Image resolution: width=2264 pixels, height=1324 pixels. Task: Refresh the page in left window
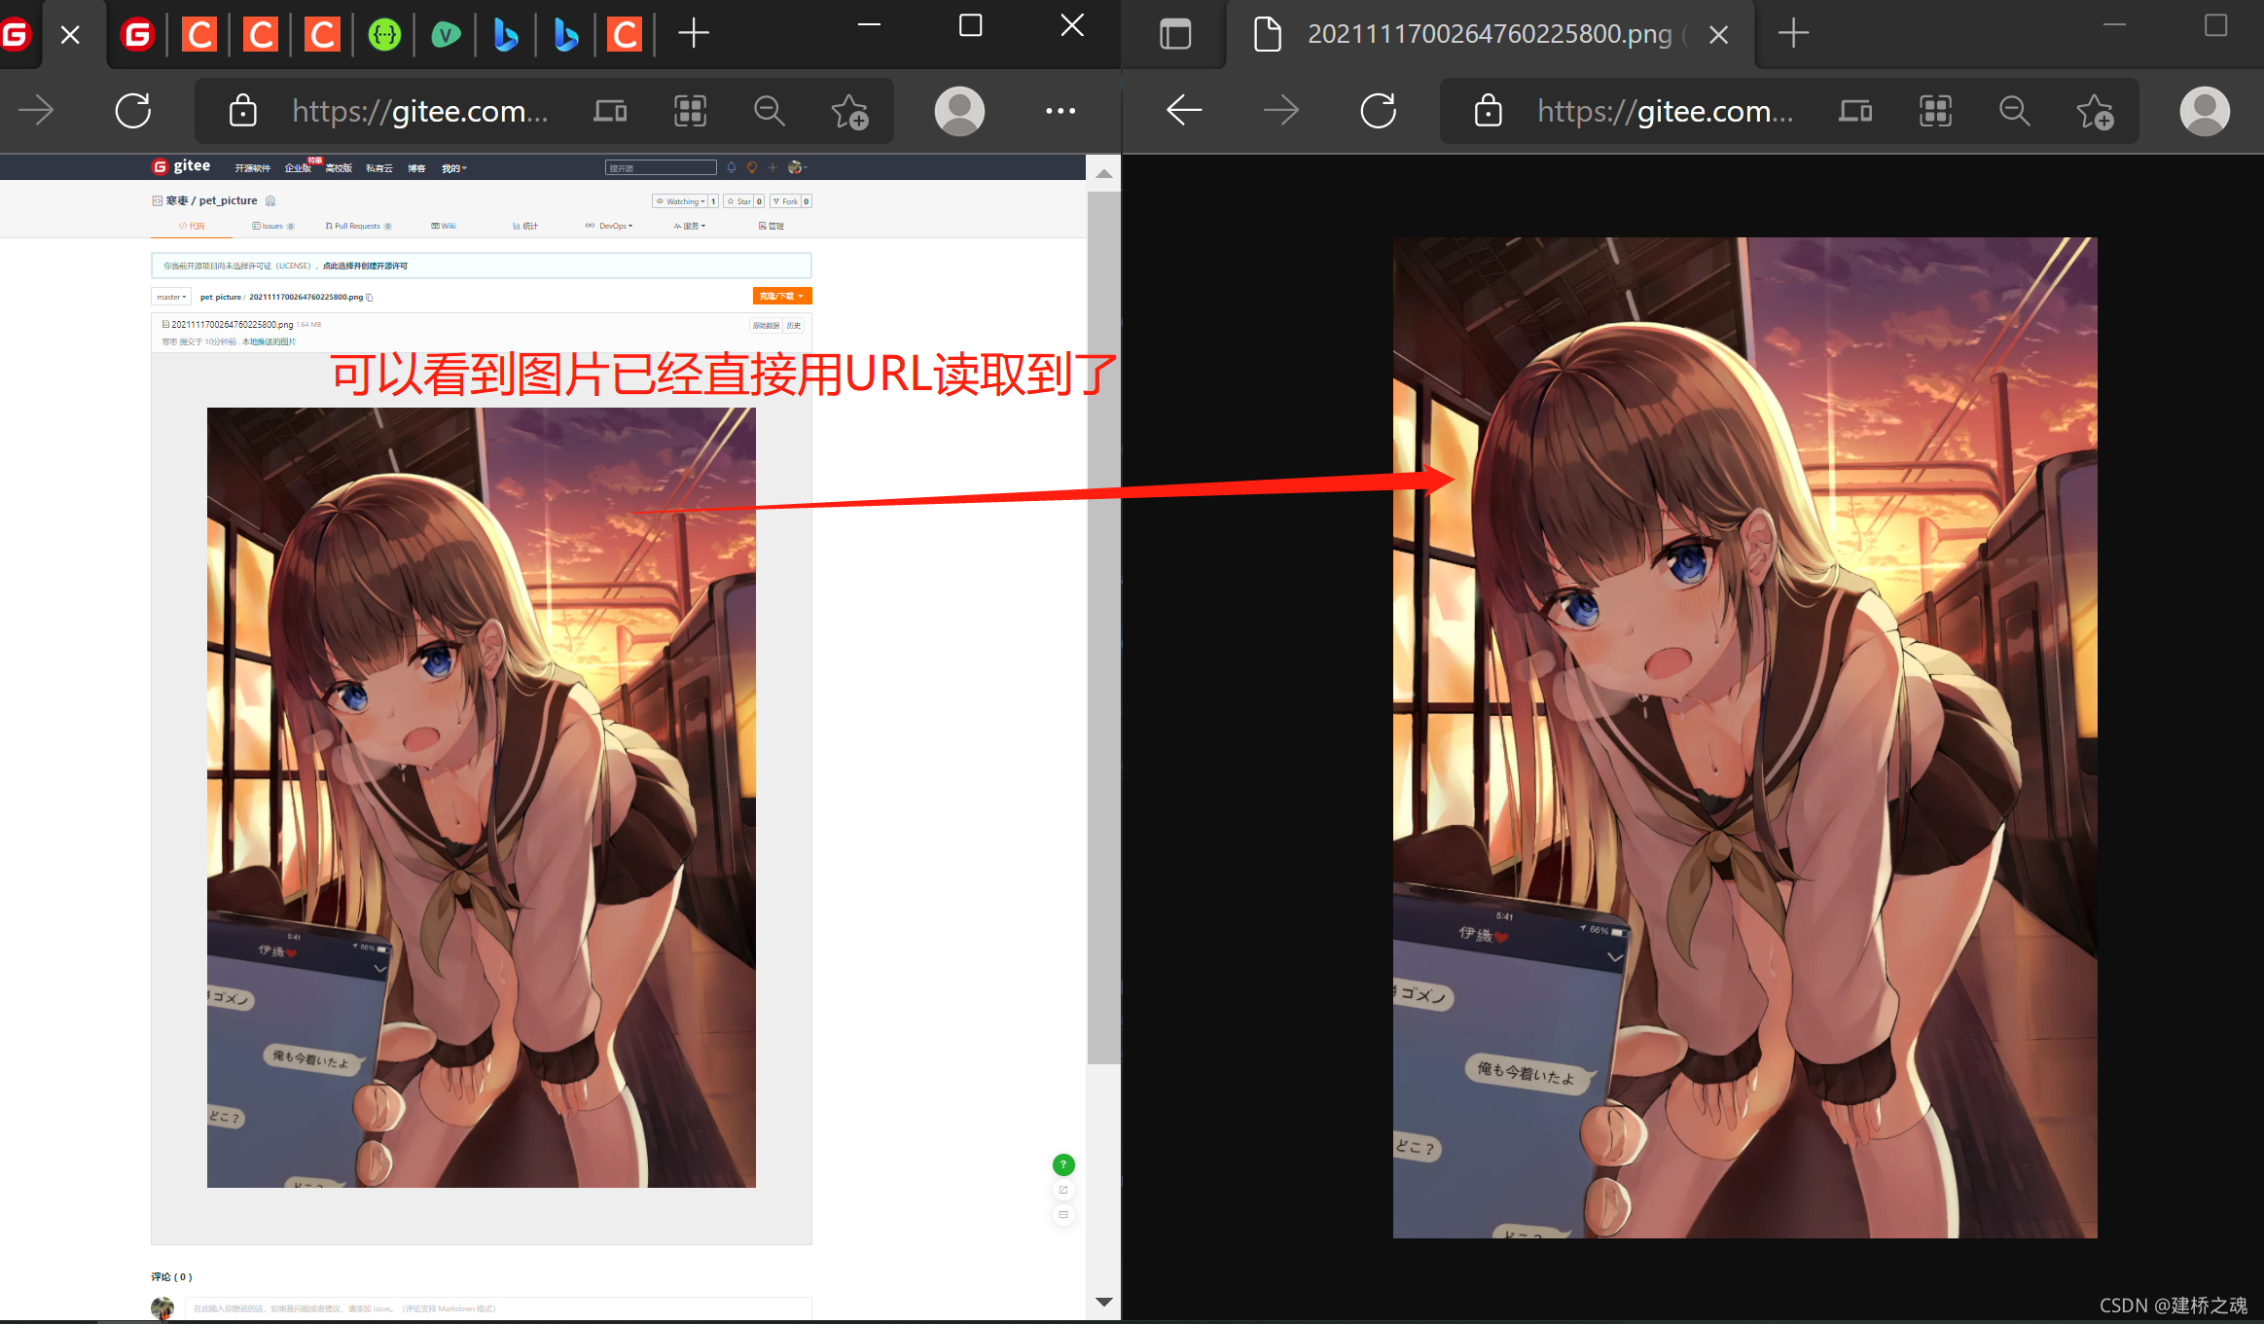tap(133, 111)
